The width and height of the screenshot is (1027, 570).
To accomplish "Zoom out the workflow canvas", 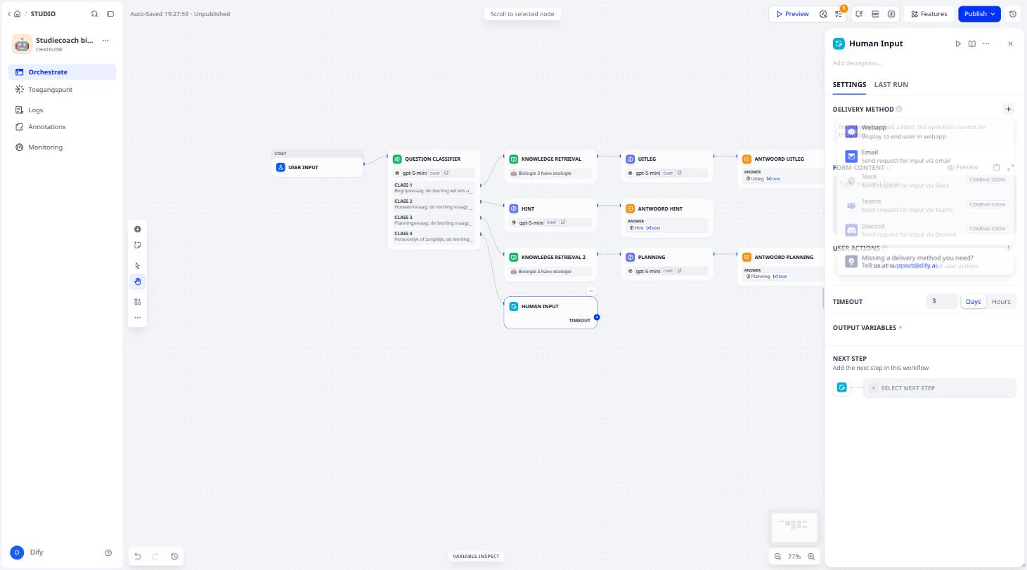I will tap(778, 557).
